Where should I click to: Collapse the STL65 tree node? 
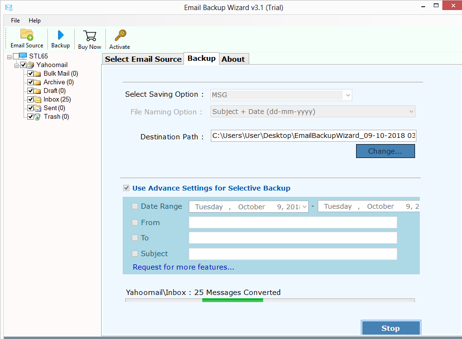10,57
